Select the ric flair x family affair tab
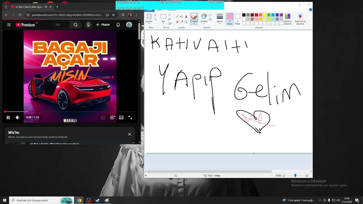Screen dimensions: 363x204 [31, 7]
